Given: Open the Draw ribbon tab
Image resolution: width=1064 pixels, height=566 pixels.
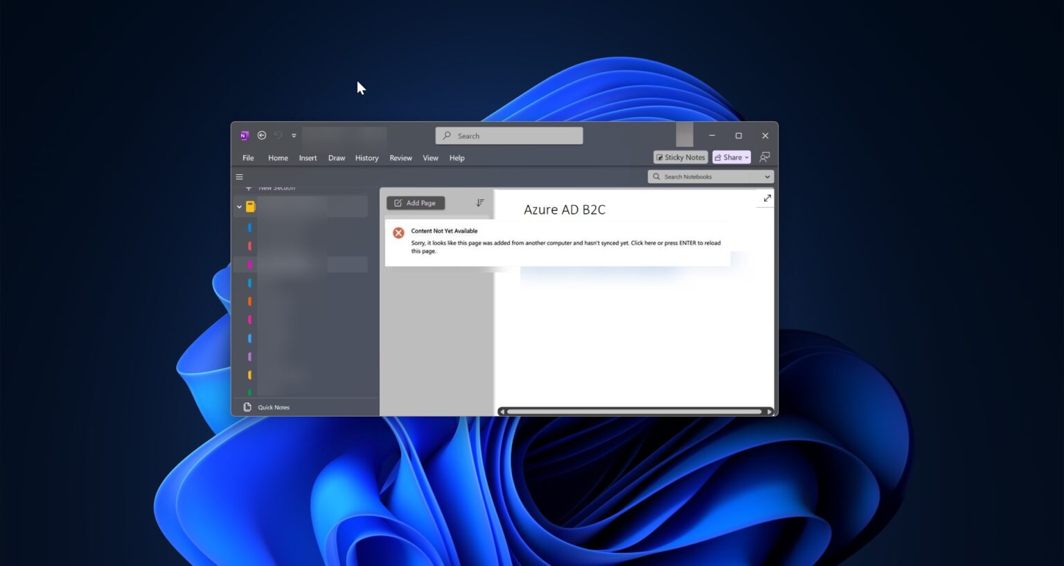Looking at the screenshot, I should 337,158.
